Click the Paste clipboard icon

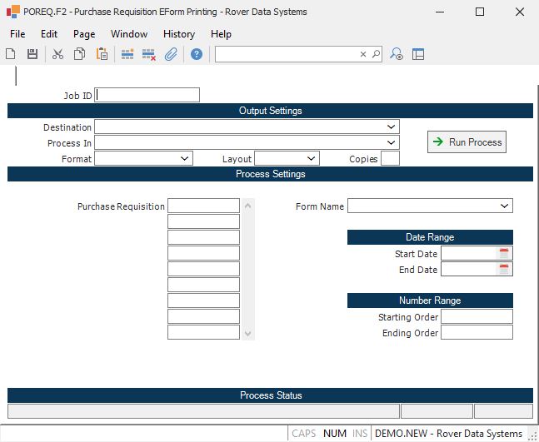point(102,54)
